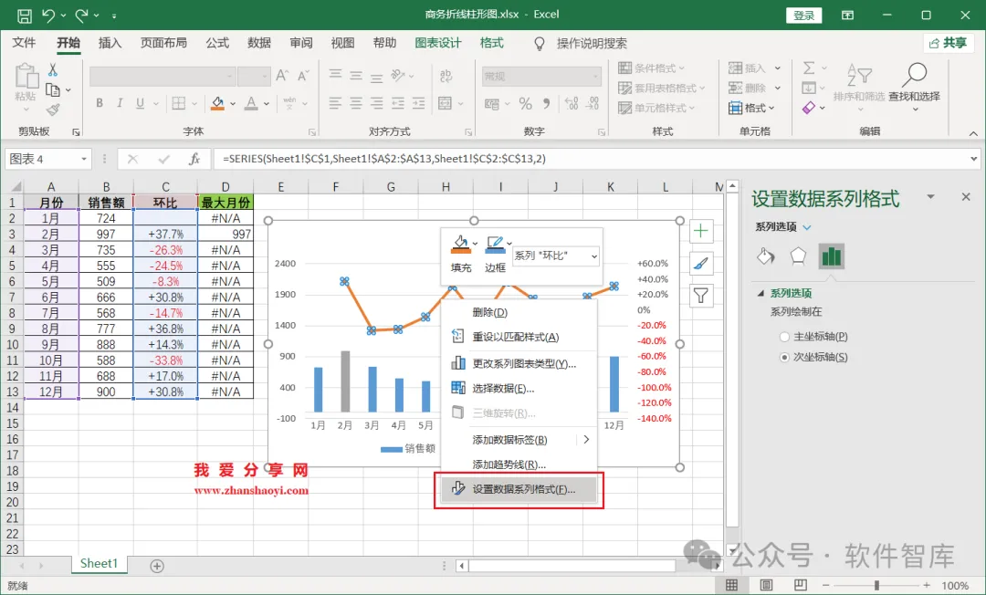Choose 添加数据标签(B) in context menu
This screenshot has width=986, height=595.
point(519,440)
